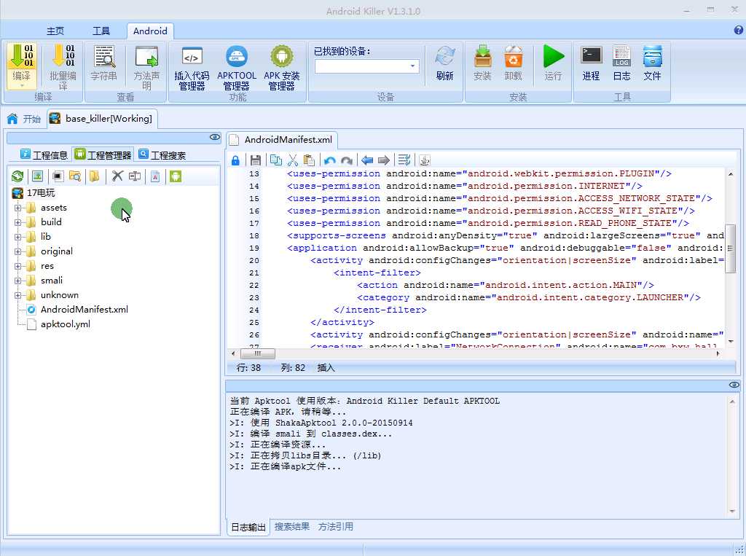Screen dimensions: 746x556
Task: Expand the res folder
Action: pyautogui.click(x=17, y=266)
